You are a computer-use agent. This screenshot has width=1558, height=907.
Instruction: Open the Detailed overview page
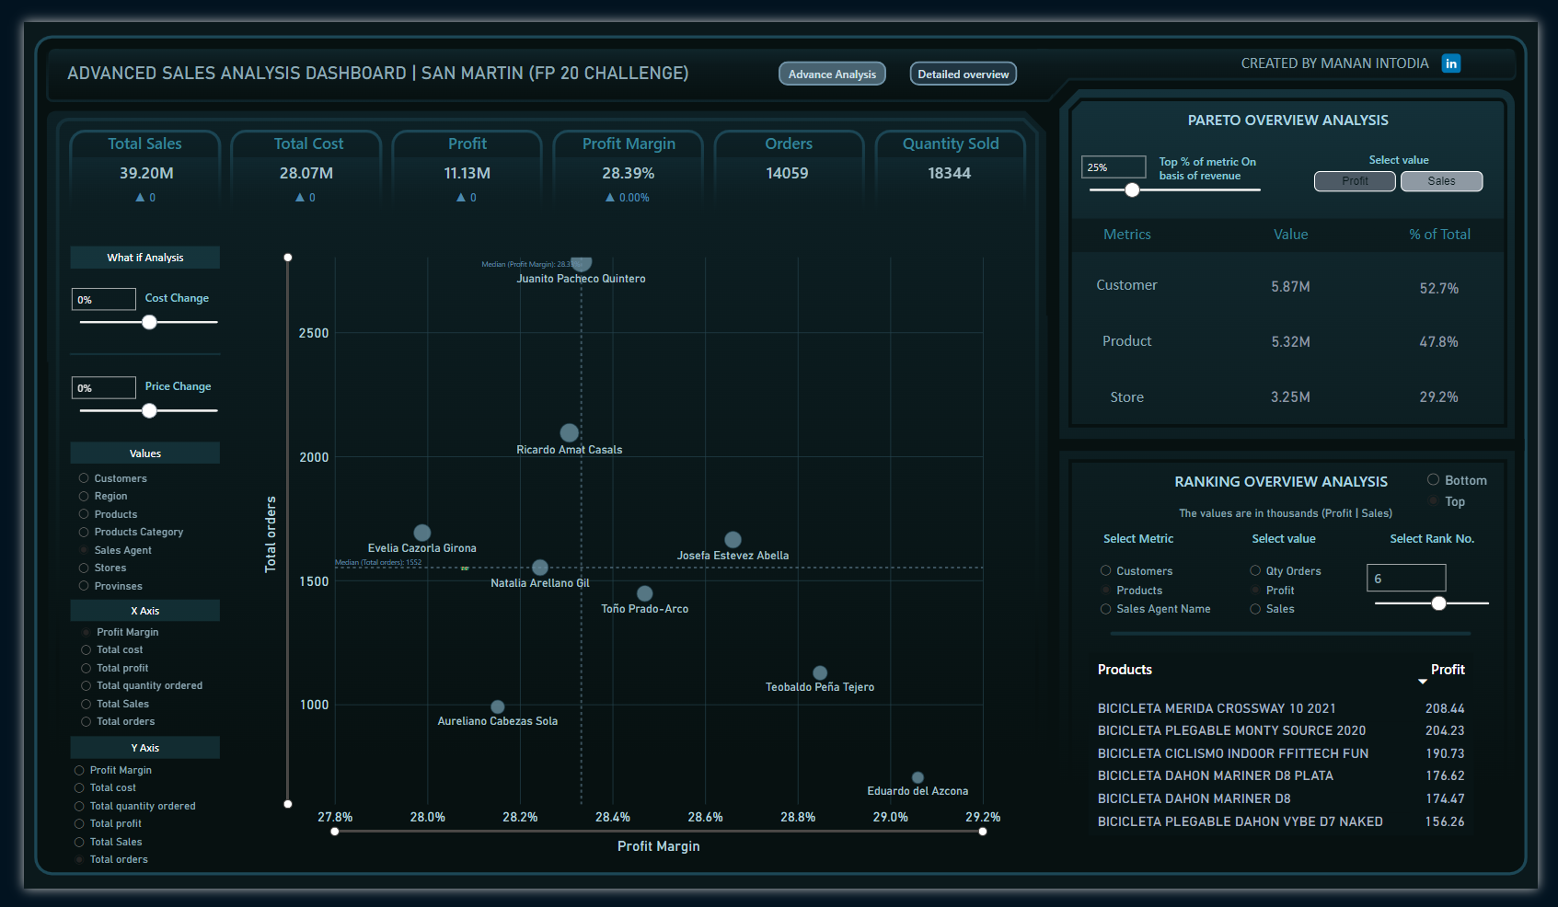click(x=963, y=75)
